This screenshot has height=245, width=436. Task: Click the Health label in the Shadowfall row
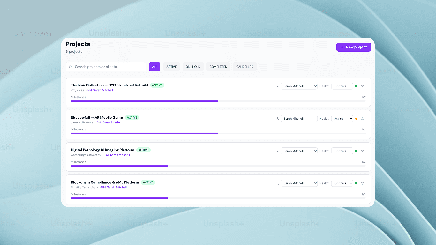324,119
